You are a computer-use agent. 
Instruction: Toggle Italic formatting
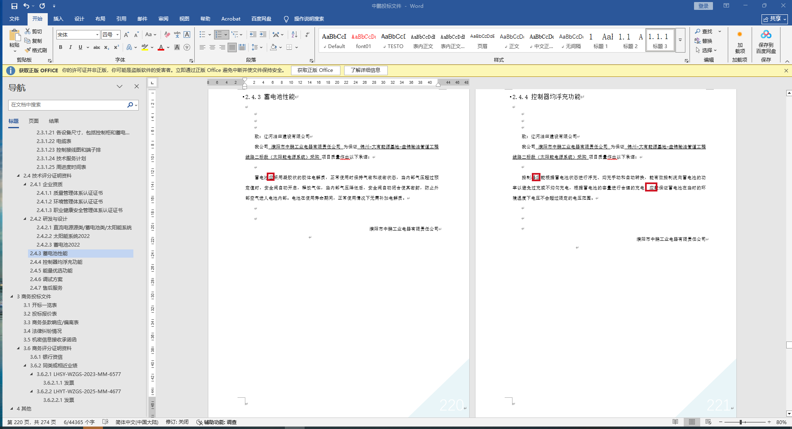[x=70, y=47]
